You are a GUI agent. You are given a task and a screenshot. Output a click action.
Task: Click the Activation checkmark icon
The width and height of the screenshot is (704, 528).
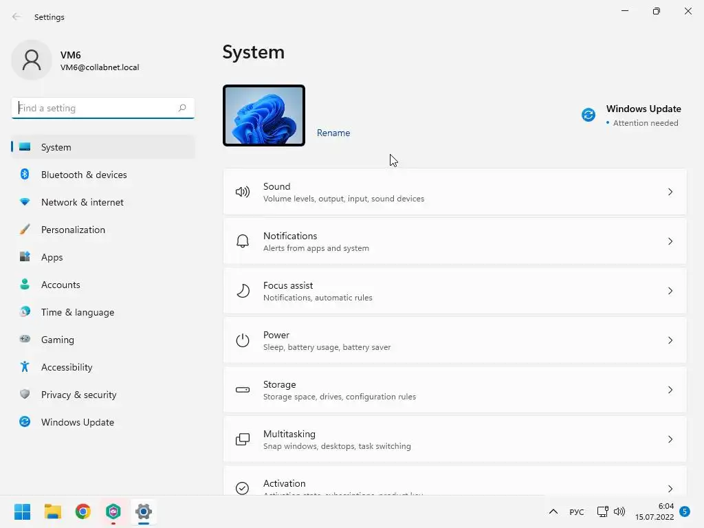pyautogui.click(x=243, y=488)
